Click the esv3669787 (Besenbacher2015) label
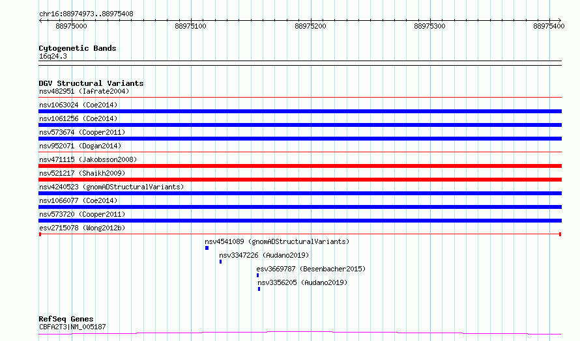The width and height of the screenshot is (580, 341). coord(311,269)
